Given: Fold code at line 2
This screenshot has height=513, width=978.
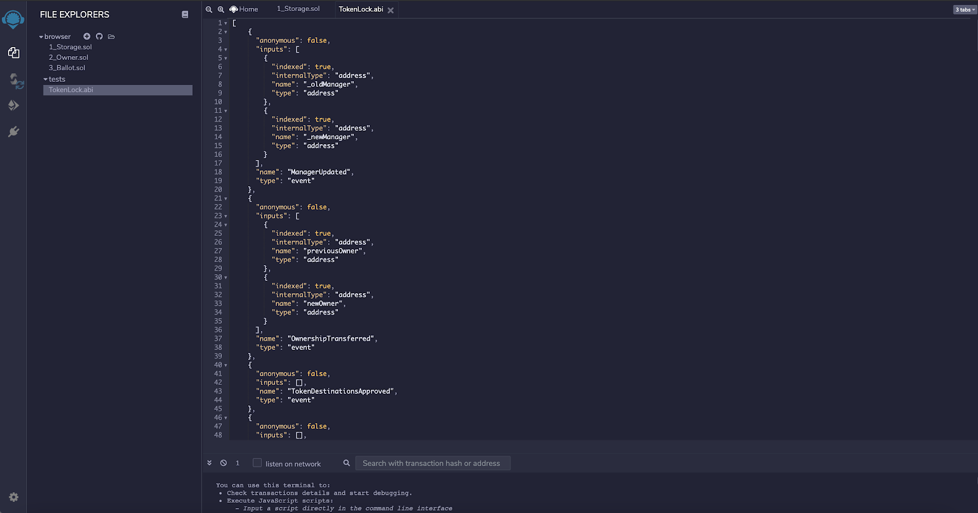Looking at the screenshot, I should [x=226, y=32].
